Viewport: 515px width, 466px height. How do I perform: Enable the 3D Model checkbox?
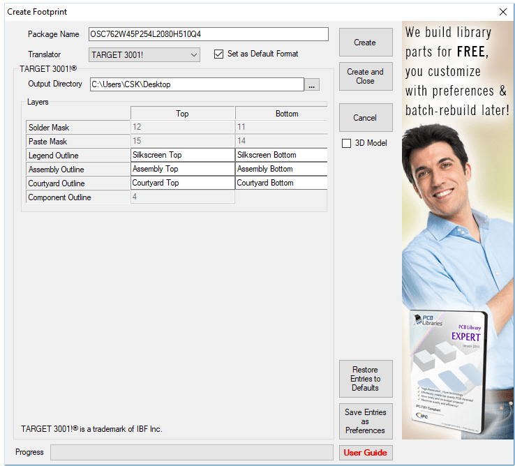coord(346,143)
